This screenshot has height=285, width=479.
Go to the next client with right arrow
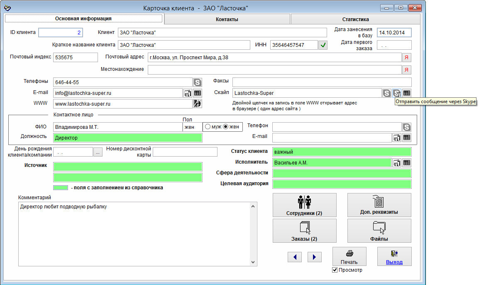(x=314, y=257)
